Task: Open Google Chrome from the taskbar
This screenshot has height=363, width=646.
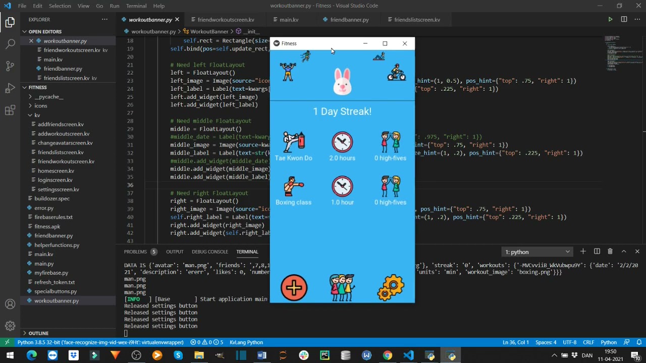Action: point(387,355)
